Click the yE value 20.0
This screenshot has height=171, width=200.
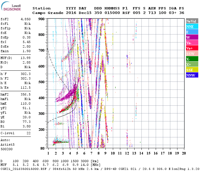click(27, 117)
